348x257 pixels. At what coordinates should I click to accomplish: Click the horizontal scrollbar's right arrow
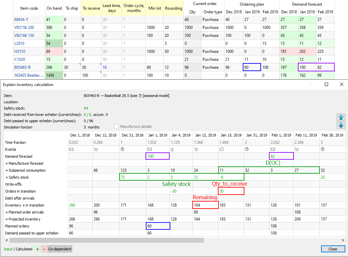click(342, 240)
